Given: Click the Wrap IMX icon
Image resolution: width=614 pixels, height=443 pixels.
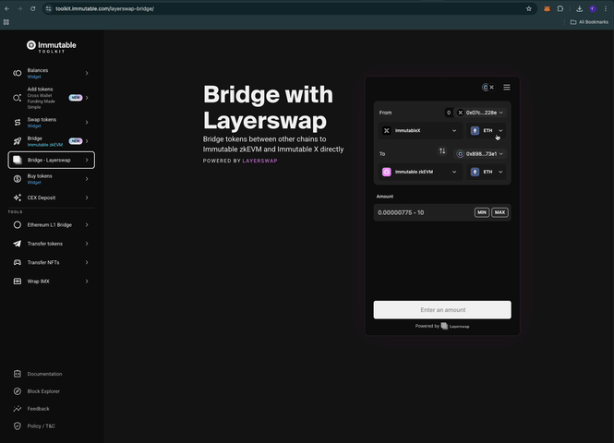Looking at the screenshot, I should (18, 281).
